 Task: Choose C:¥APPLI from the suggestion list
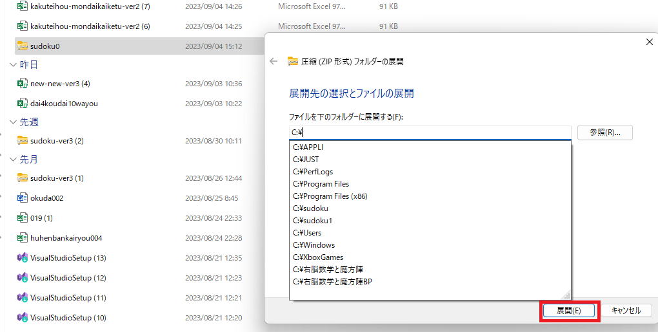coord(430,147)
